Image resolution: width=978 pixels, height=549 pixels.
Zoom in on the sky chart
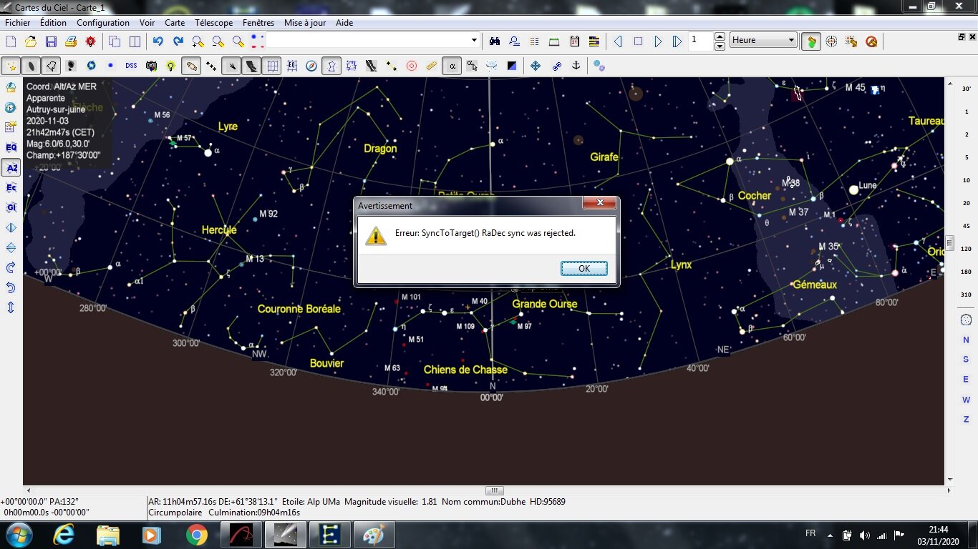pyautogui.click(x=198, y=41)
